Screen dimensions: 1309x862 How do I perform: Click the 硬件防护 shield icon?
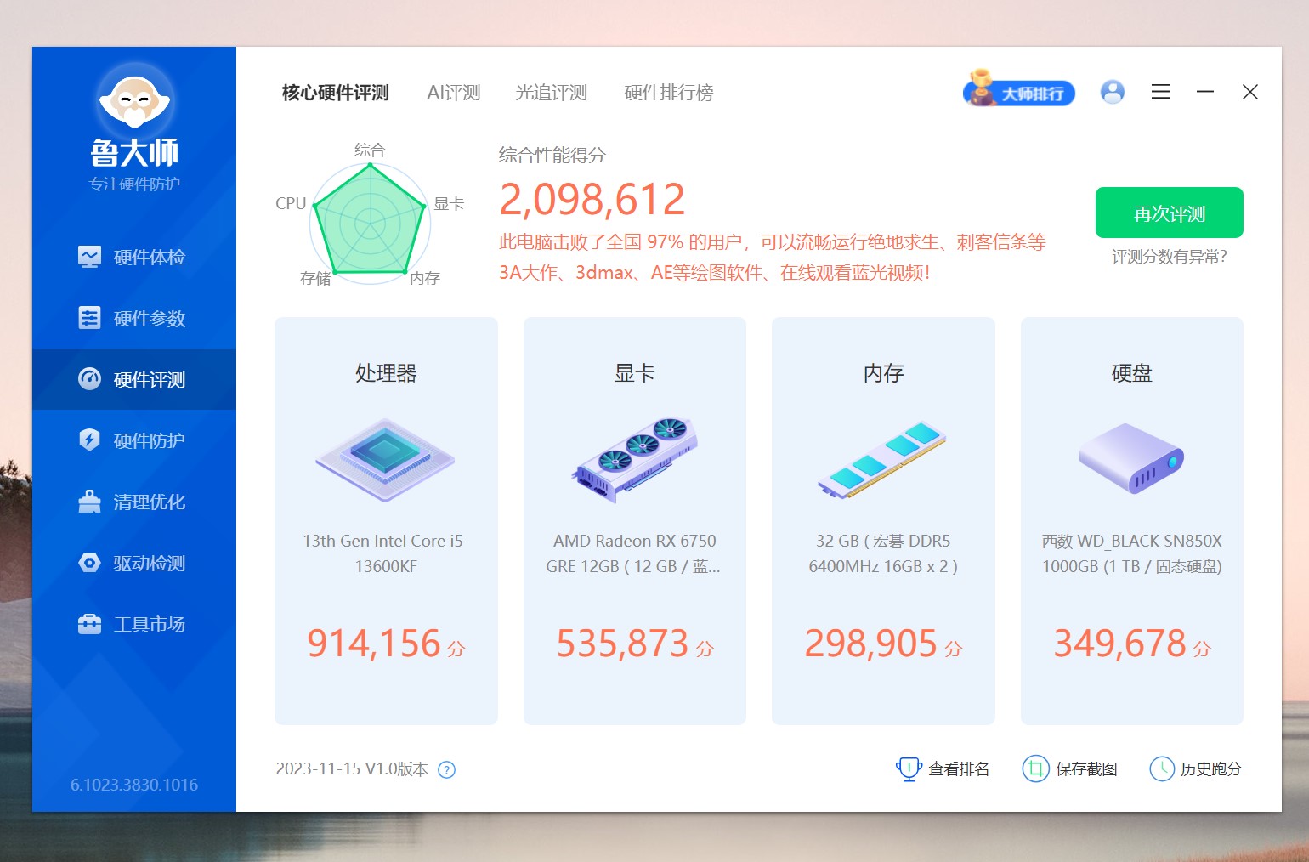click(89, 440)
